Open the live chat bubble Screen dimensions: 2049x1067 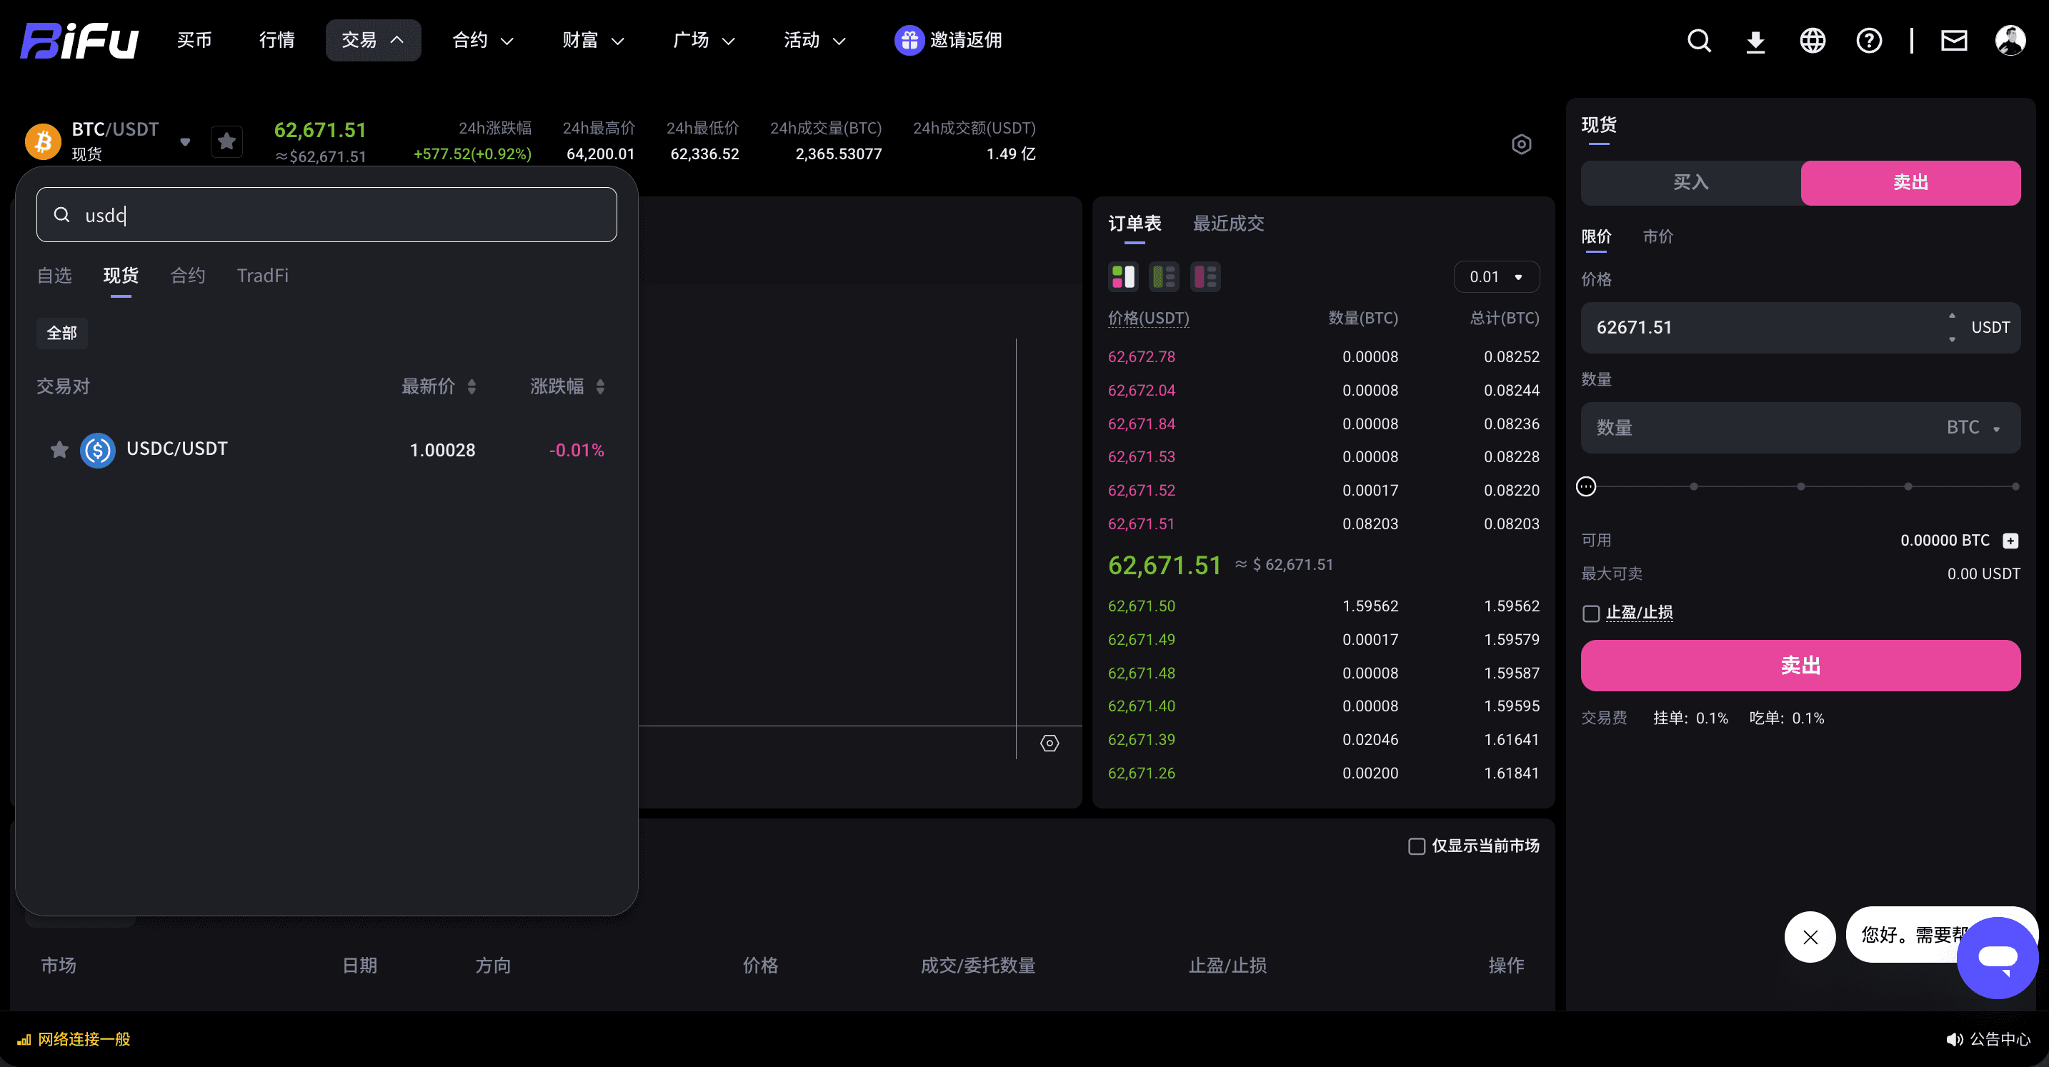(1998, 957)
